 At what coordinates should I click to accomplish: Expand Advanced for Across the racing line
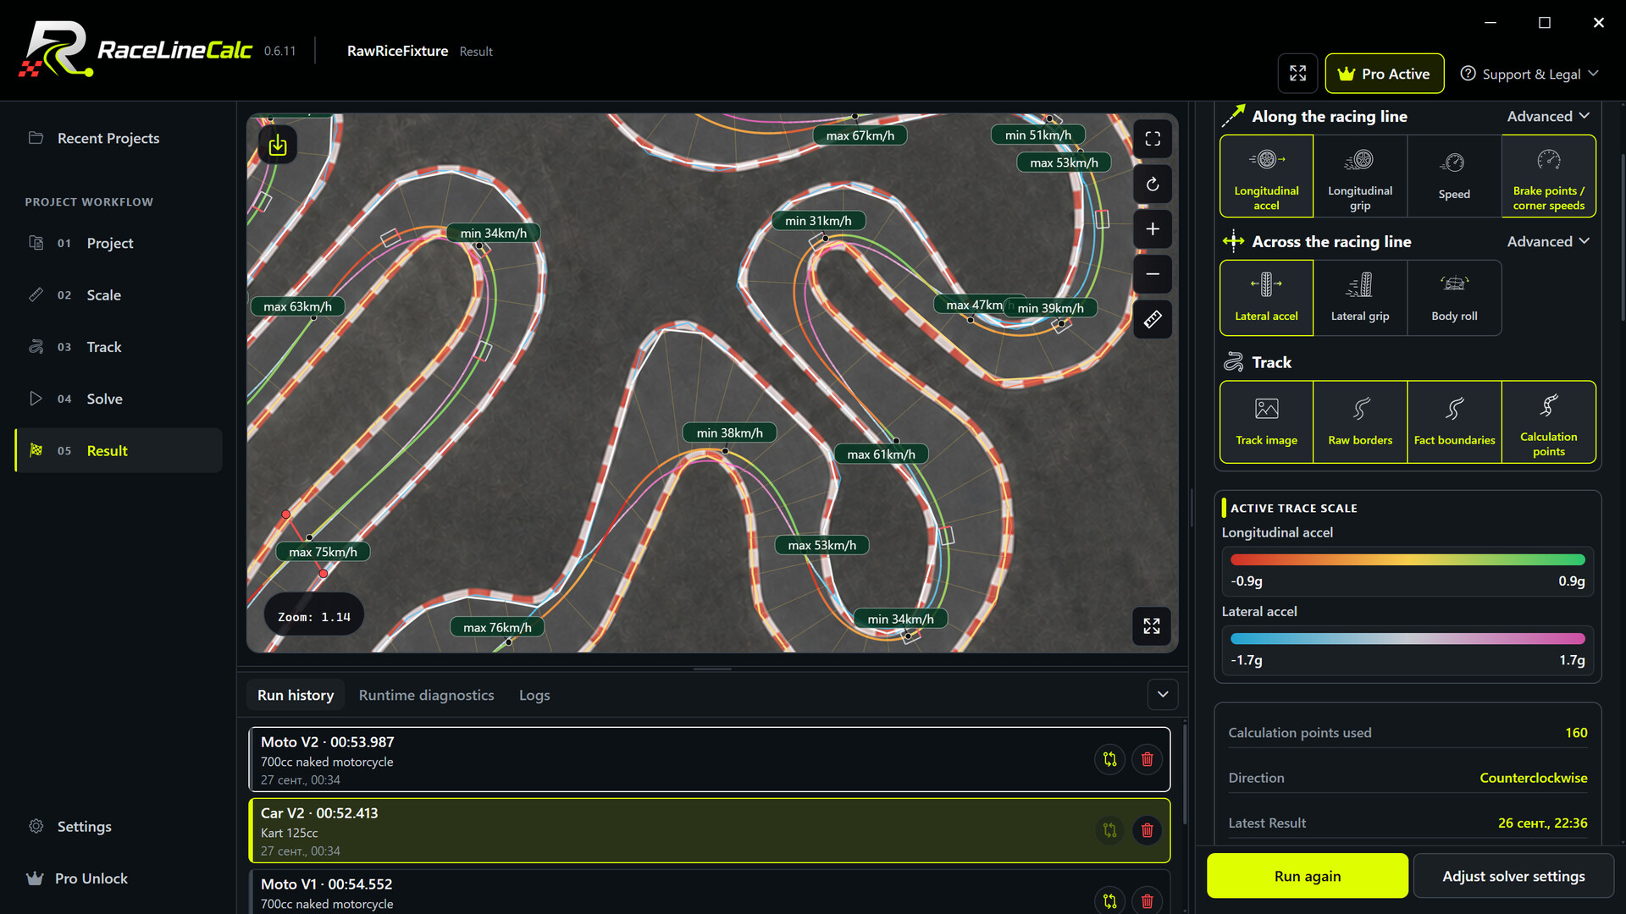click(x=1548, y=241)
